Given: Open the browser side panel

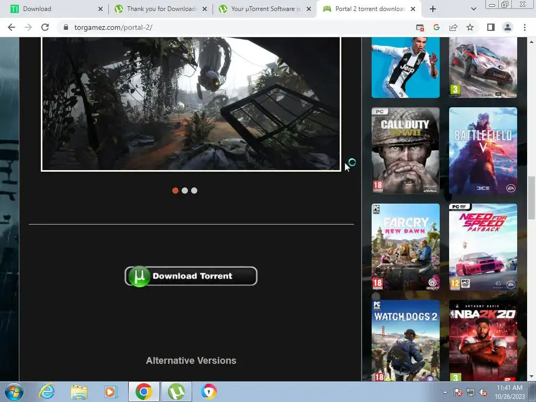Looking at the screenshot, I should 491,27.
